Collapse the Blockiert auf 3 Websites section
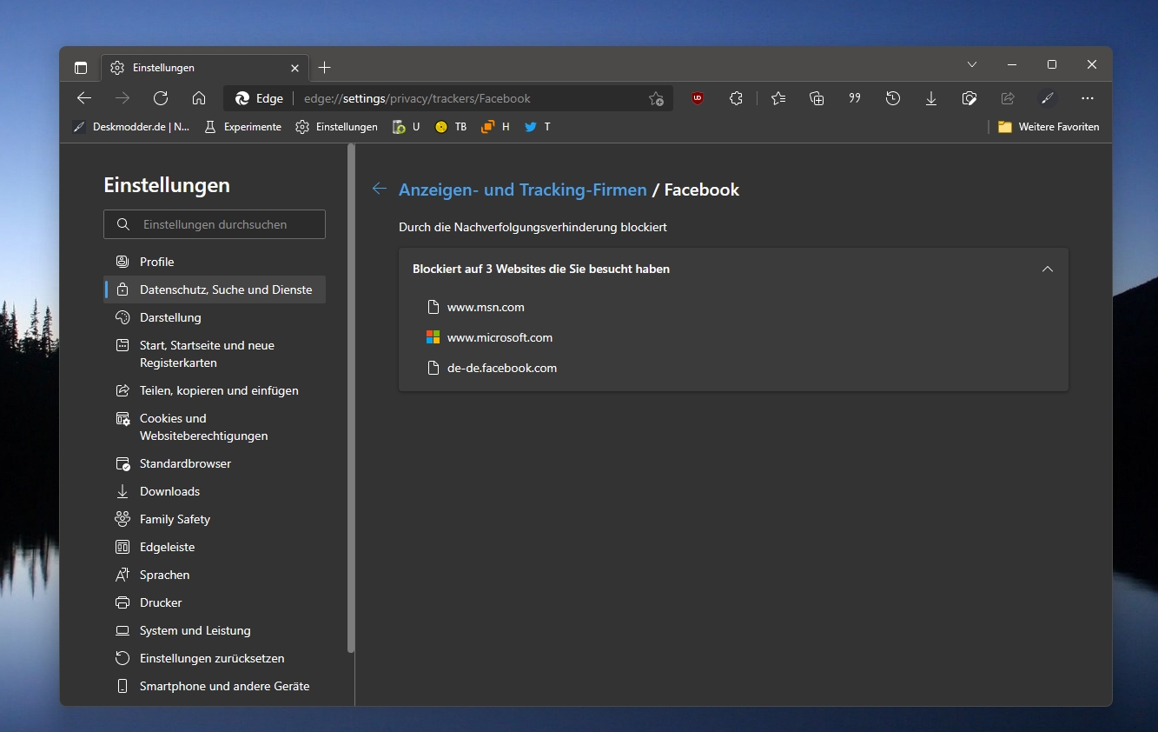This screenshot has height=732, width=1158. (1048, 269)
